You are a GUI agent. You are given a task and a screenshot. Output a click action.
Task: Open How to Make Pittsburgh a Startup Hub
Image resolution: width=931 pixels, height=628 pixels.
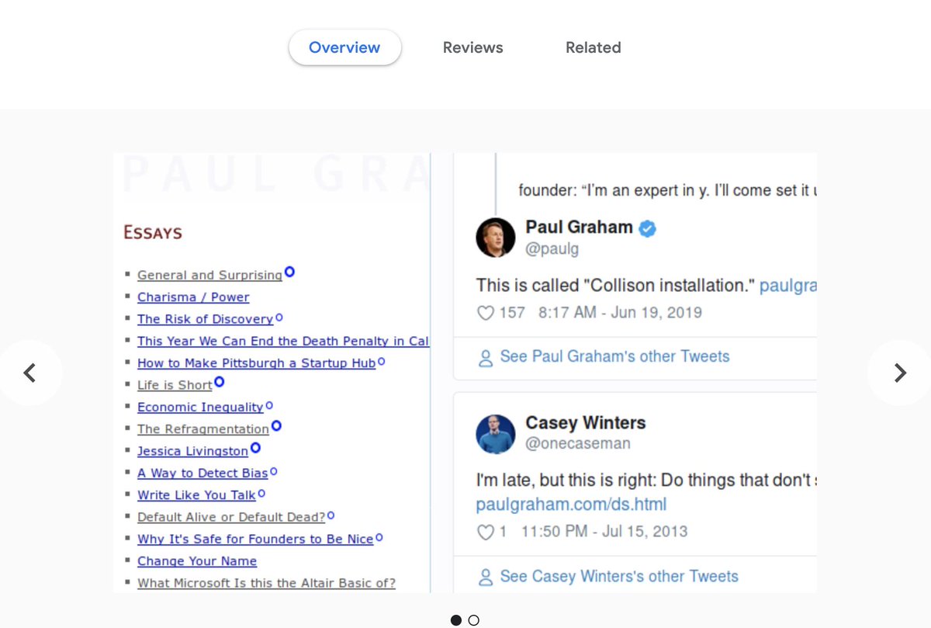tap(257, 363)
